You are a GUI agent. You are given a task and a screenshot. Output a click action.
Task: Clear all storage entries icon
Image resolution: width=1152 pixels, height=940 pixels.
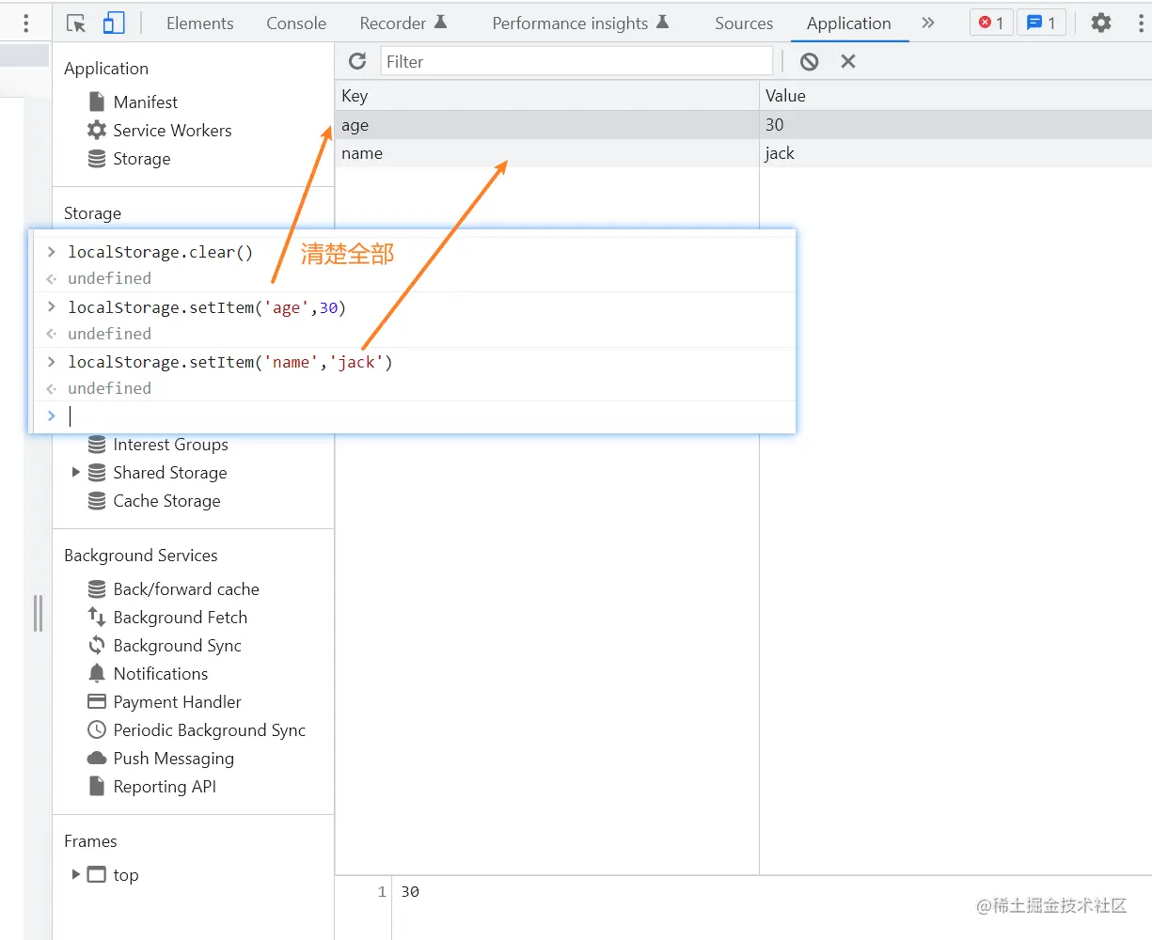point(809,62)
